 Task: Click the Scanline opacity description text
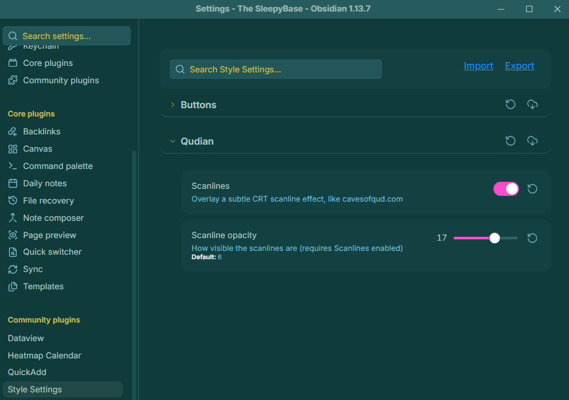[x=297, y=248]
